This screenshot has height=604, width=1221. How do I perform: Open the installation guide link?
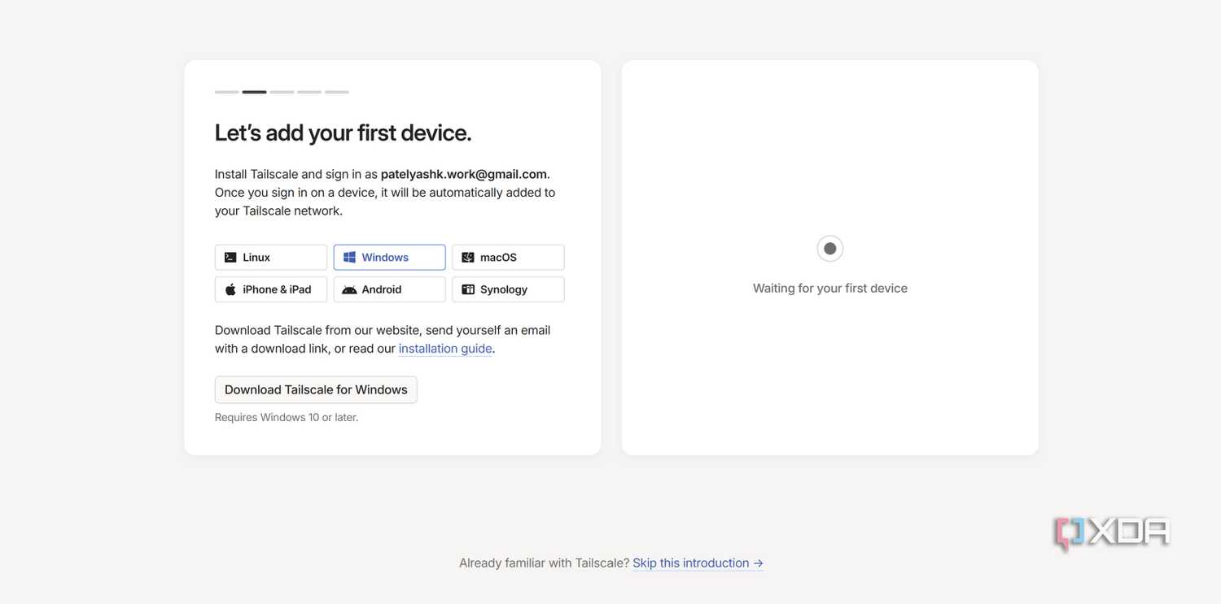pyautogui.click(x=445, y=349)
